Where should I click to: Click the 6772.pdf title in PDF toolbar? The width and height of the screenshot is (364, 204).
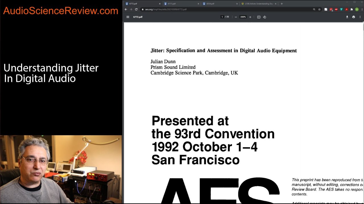[x=138, y=17]
